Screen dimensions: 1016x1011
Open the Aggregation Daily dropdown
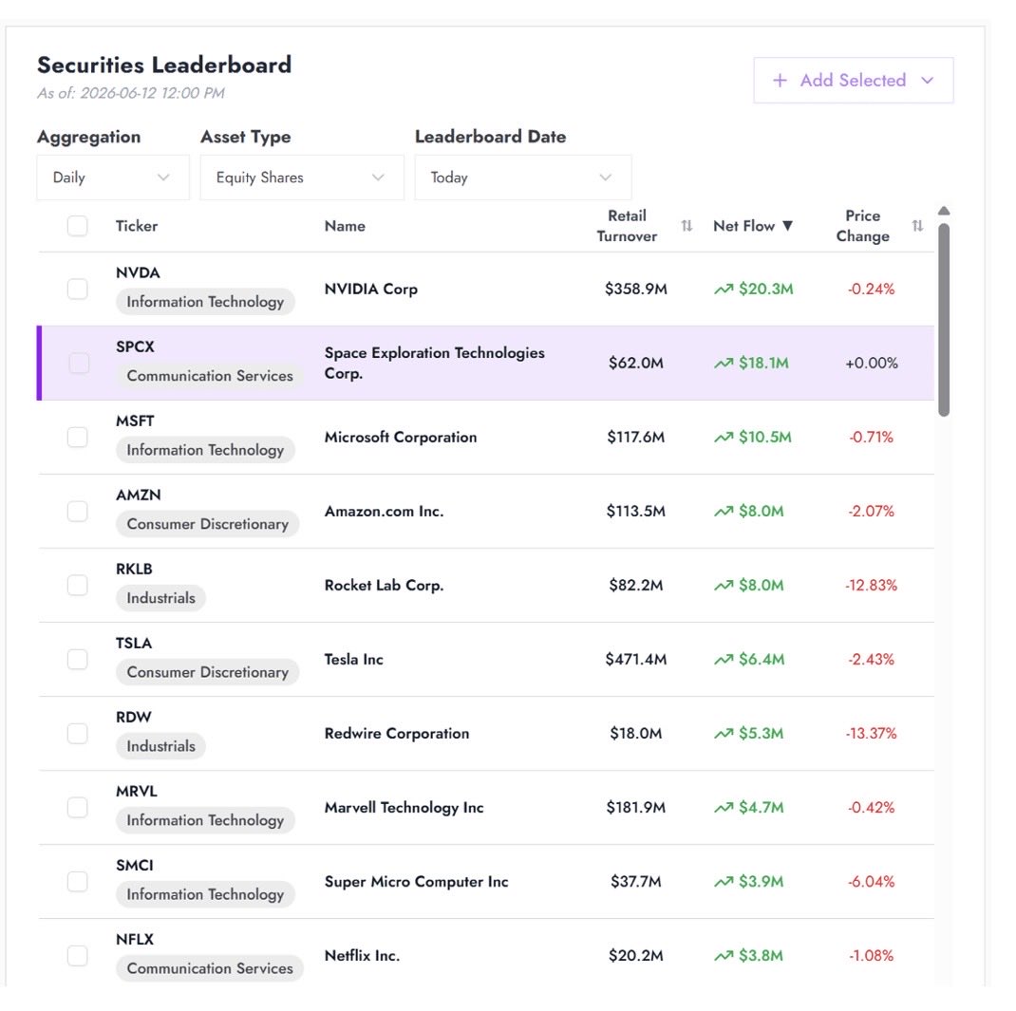pos(113,178)
